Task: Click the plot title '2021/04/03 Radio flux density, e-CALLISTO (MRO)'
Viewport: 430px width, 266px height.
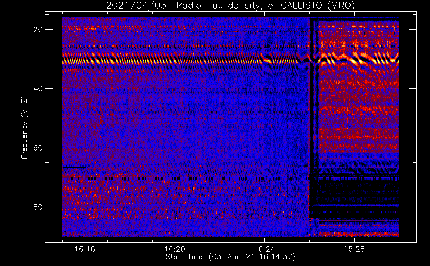Action: coord(230,5)
